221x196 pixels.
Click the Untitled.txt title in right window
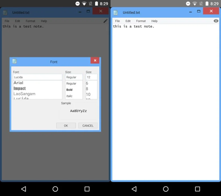coord(131,12)
